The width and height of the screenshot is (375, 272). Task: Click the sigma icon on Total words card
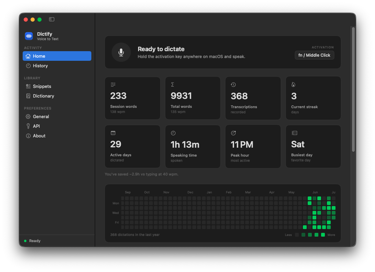pyautogui.click(x=172, y=84)
